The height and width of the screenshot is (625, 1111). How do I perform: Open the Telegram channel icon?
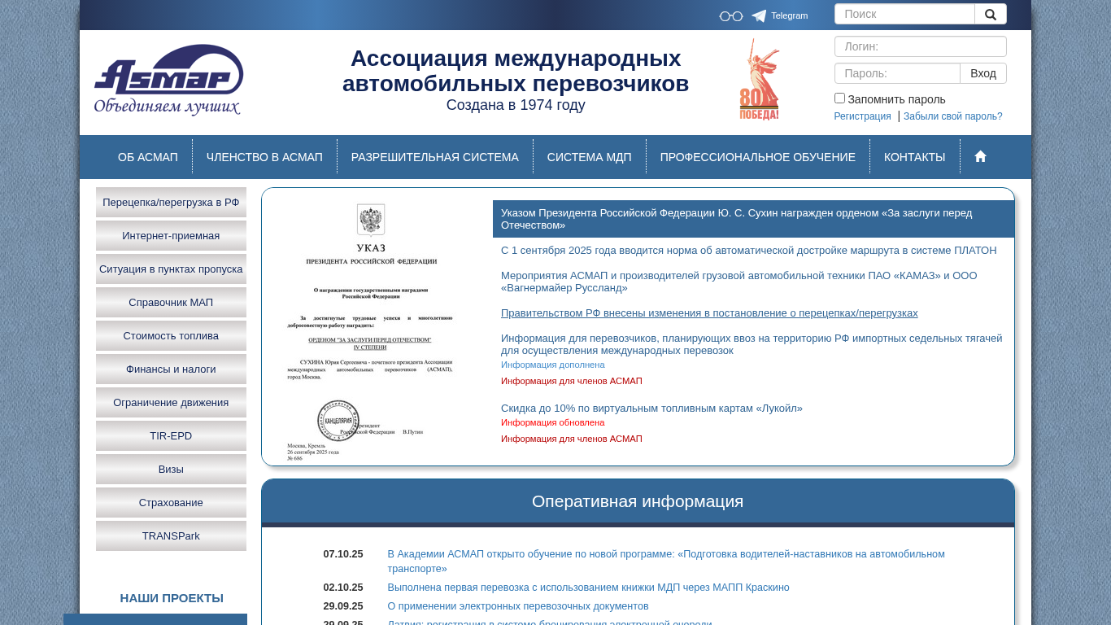759,16
